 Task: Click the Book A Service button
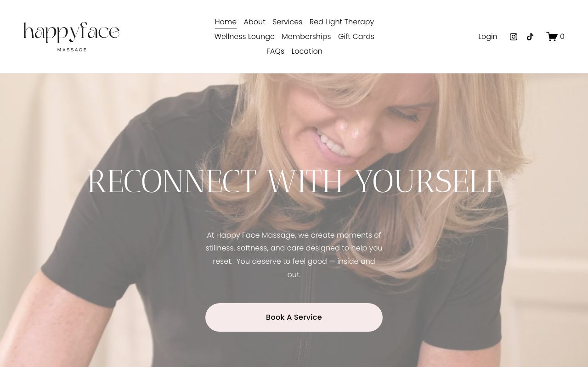tap(294, 317)
